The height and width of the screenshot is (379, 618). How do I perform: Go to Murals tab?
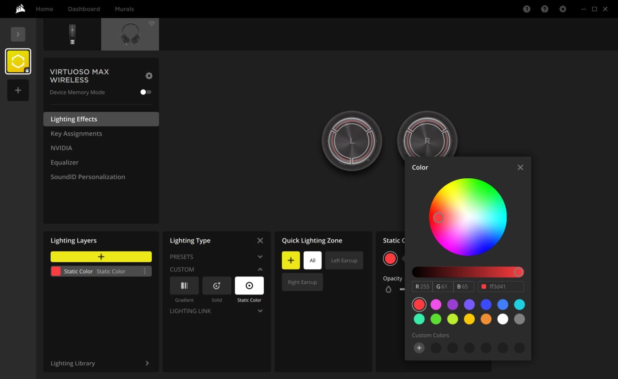click(x=124, y=9)
